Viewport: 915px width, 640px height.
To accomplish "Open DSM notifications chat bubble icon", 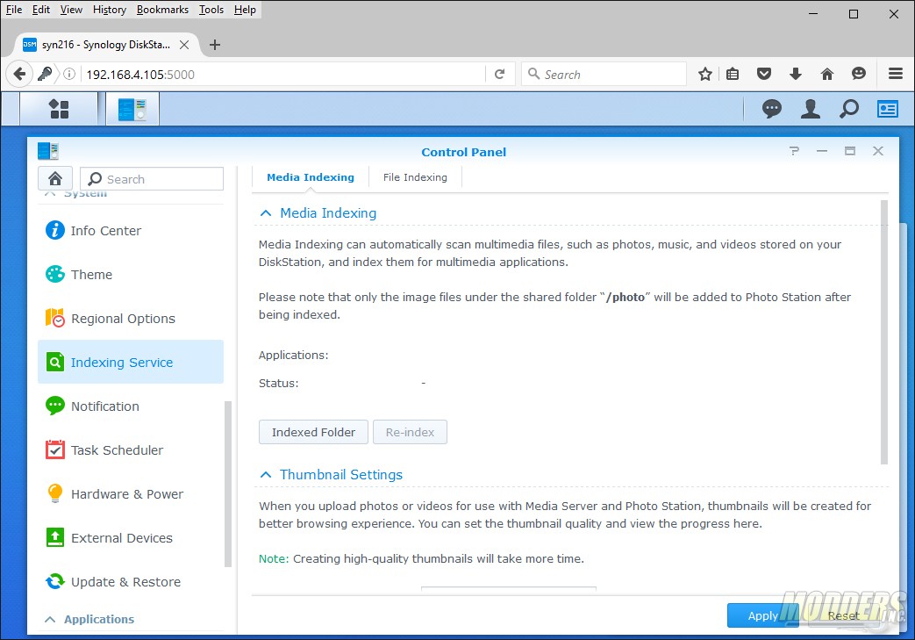I will [x=771, y=109].
